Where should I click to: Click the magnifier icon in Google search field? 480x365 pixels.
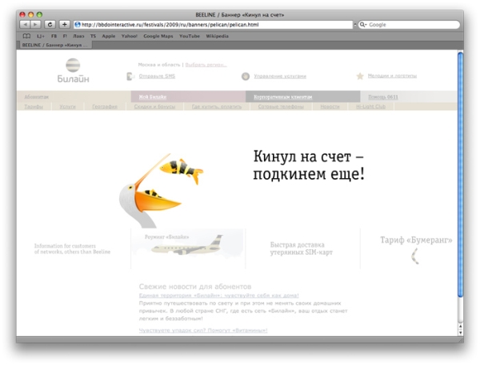click(362, 25)
